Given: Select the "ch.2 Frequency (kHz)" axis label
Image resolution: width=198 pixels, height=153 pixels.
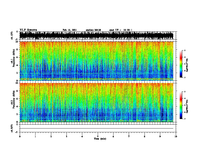Looking at the screenshot, I should click(13, 99).
